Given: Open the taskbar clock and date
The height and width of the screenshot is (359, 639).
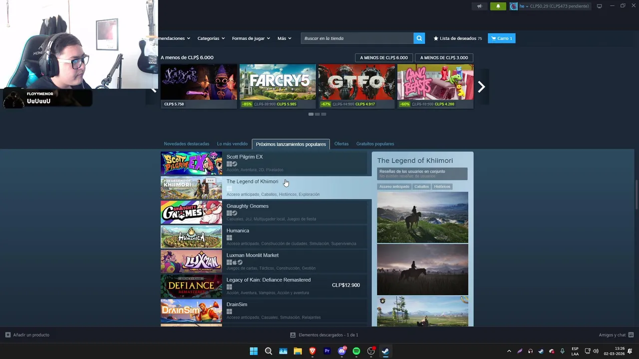Looking at the screenshot, I should click(614, 351).
